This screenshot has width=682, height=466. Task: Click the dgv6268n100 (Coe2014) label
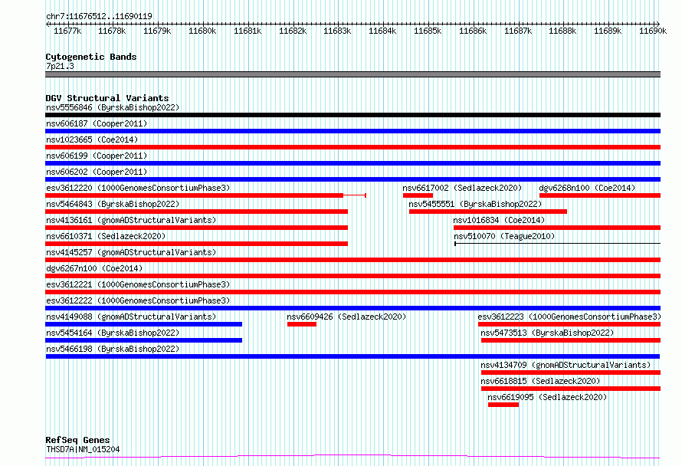pos(587,188)
